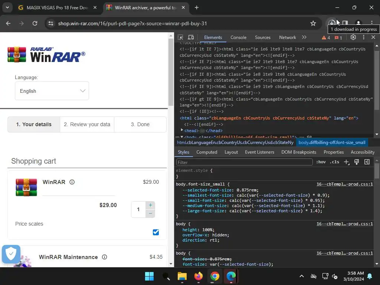This screenshot has height=285, width=380.
Task: Go back to previous page
Action: pos(8,23)
